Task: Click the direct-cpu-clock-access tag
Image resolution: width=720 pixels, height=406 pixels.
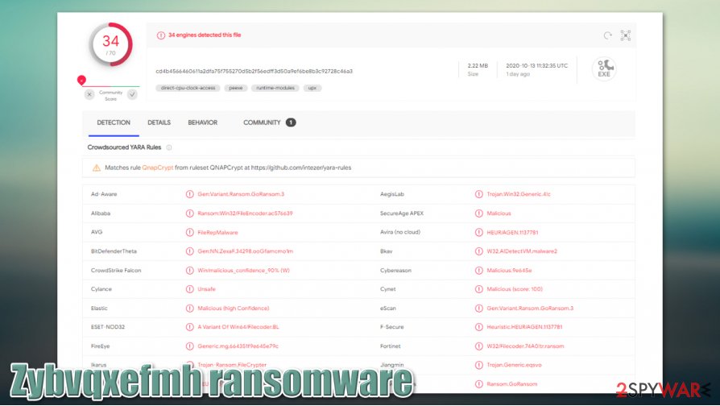Action: (188, 88)
